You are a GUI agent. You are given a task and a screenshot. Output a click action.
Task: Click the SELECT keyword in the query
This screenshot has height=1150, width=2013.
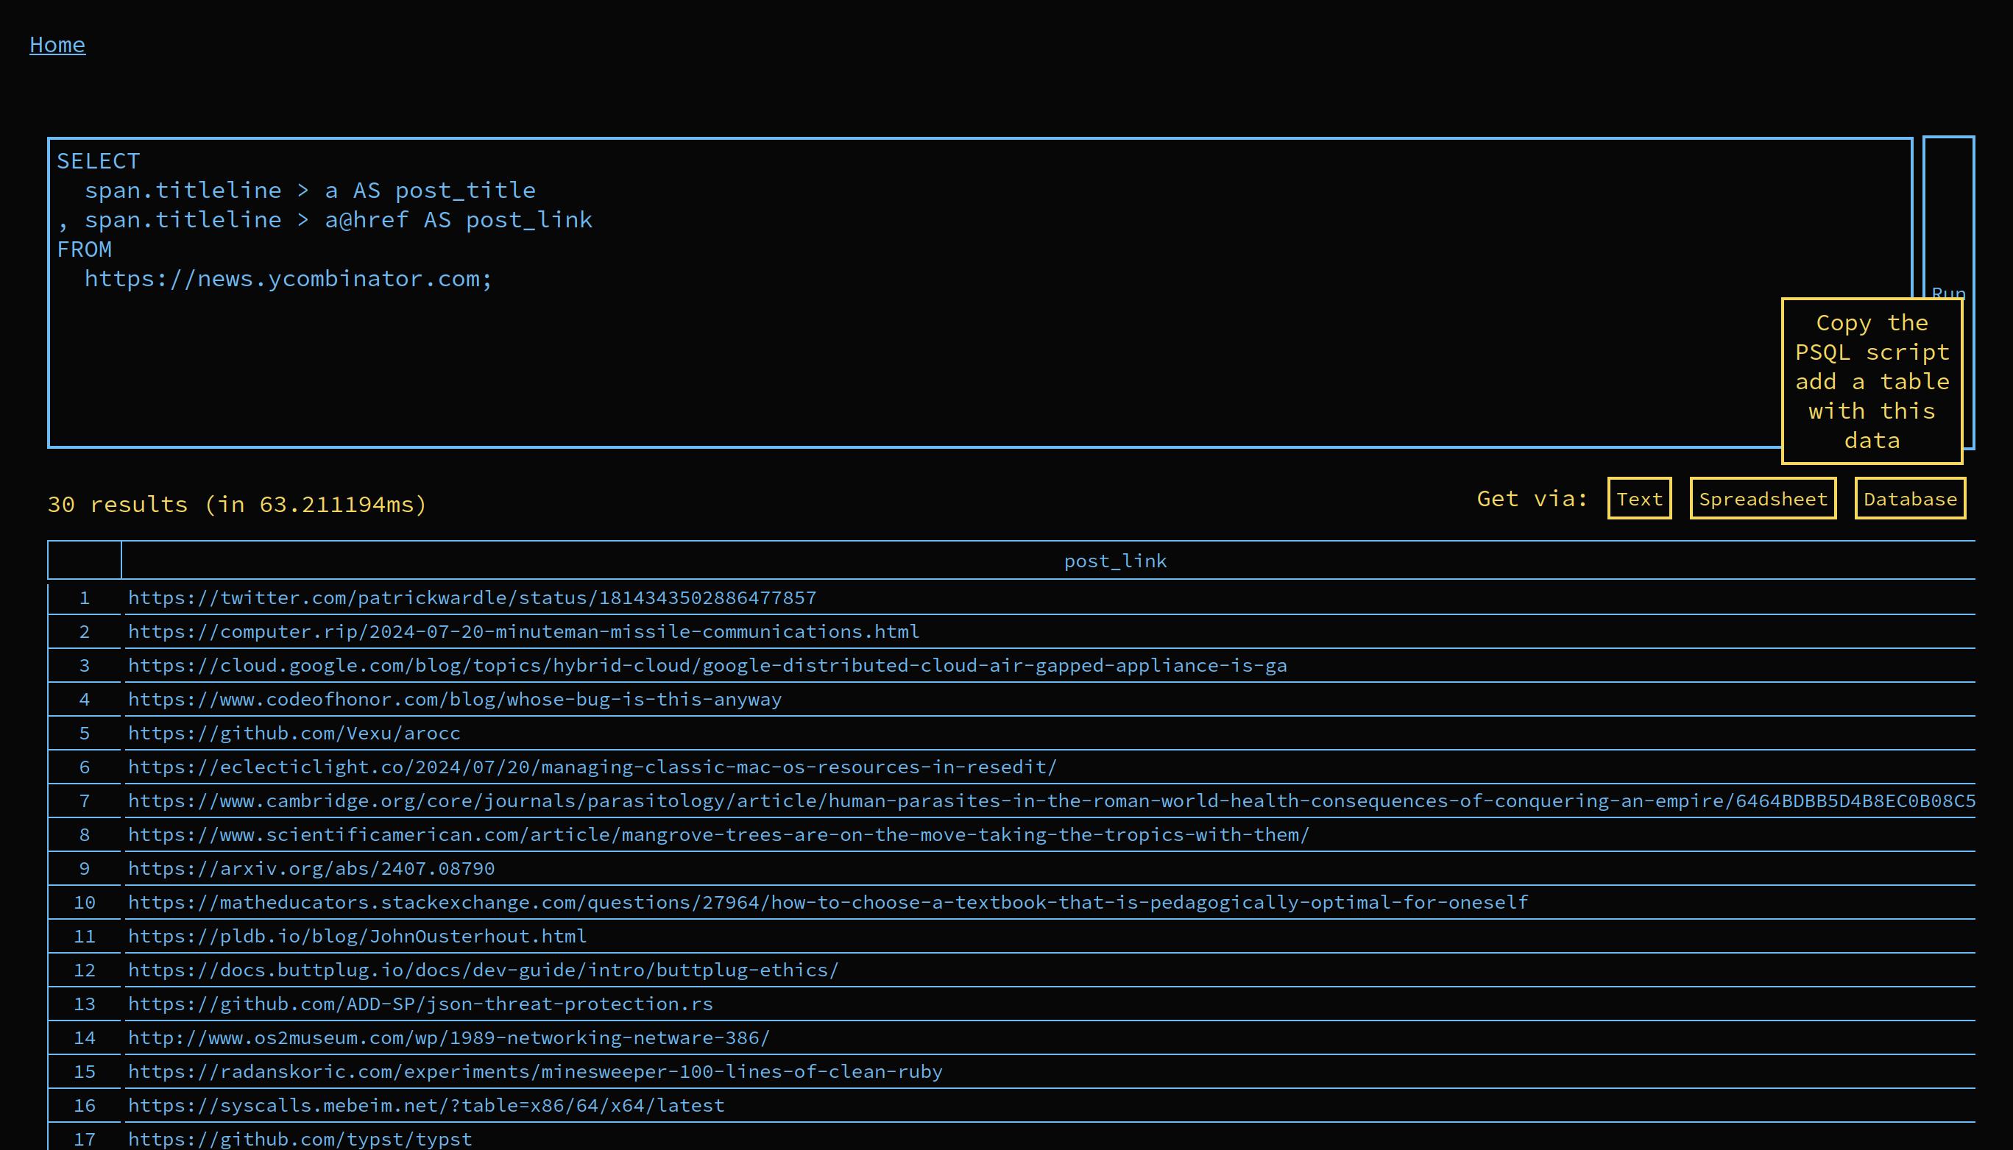tap(98, 161)
